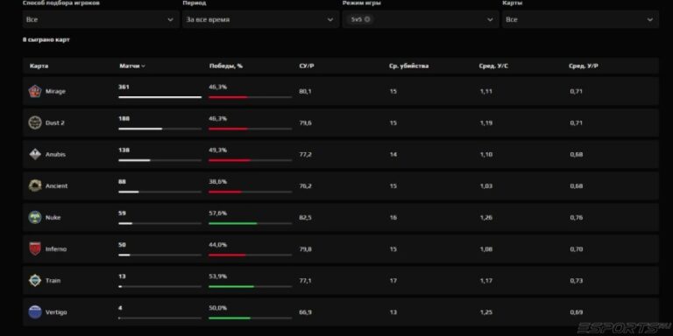
Task: Click Train average kills value 17
Action: point(393,281)
